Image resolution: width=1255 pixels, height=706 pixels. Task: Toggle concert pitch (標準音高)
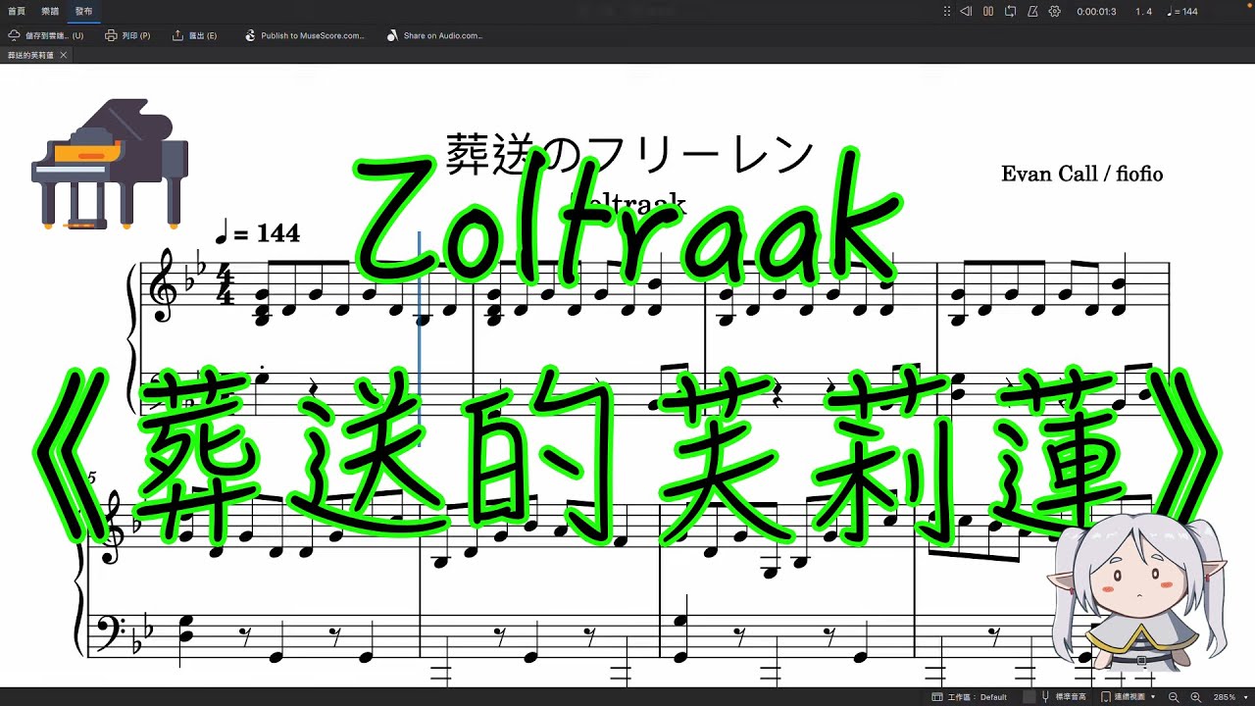(1070, 697)
